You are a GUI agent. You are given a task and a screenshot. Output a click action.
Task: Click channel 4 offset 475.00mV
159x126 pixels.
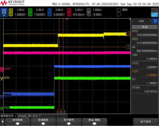tap(79, 15)
